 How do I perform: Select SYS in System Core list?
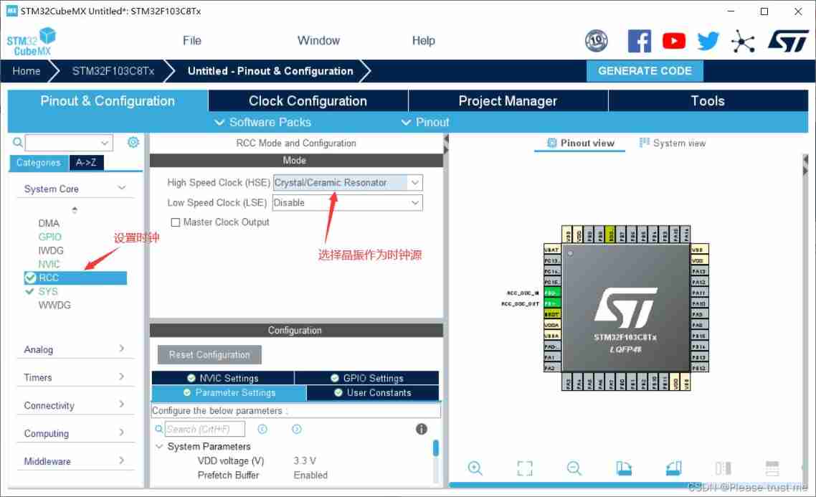point(48,291)
